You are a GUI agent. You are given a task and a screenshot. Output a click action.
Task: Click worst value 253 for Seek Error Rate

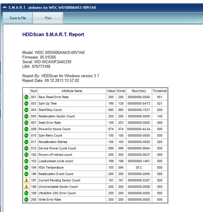(121, 123)
